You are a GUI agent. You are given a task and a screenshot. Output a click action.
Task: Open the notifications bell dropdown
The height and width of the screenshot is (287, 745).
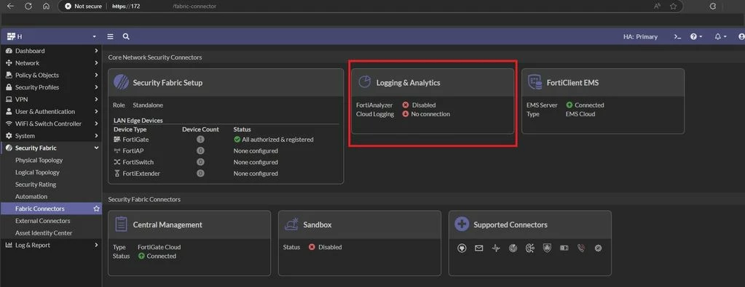click(x=720, y=36)
